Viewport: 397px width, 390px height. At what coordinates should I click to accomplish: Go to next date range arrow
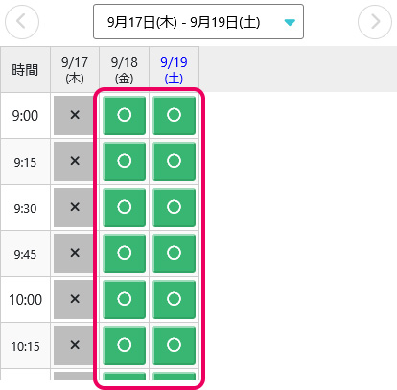click(x=375, y=22)
